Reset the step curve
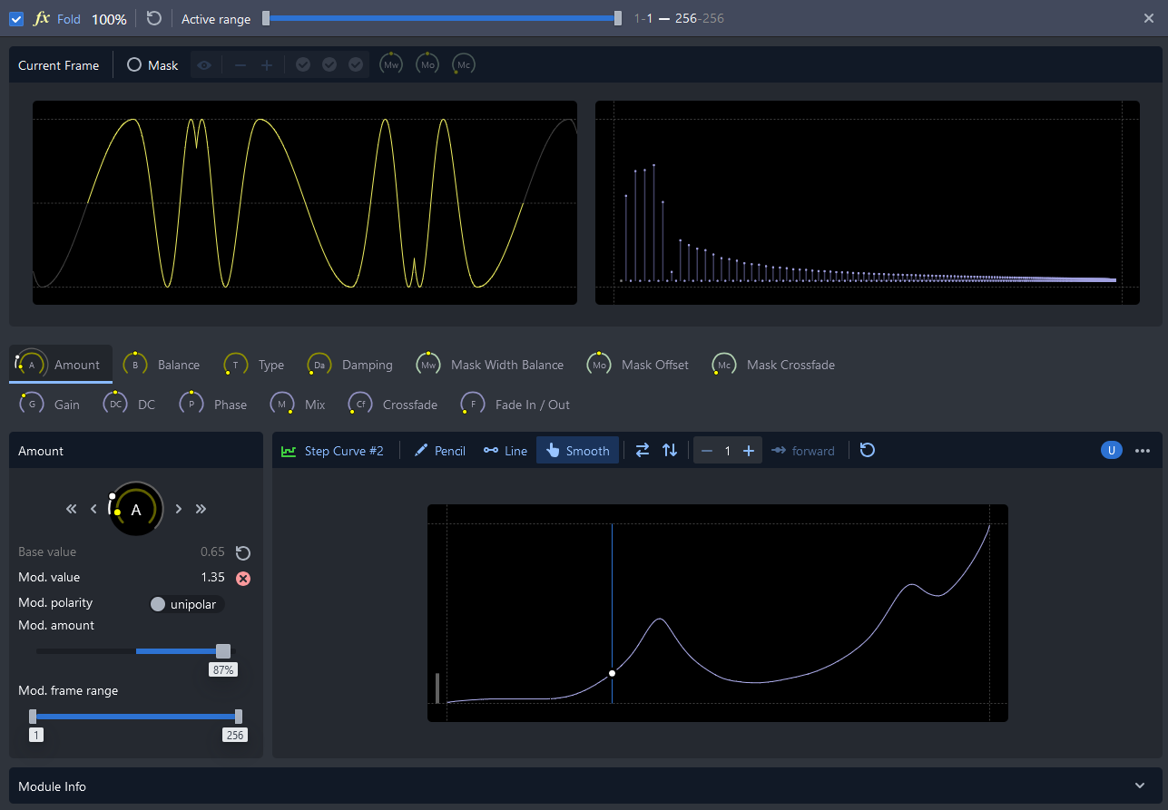This screenshot has height=810, width=1168. coord(868,450)
